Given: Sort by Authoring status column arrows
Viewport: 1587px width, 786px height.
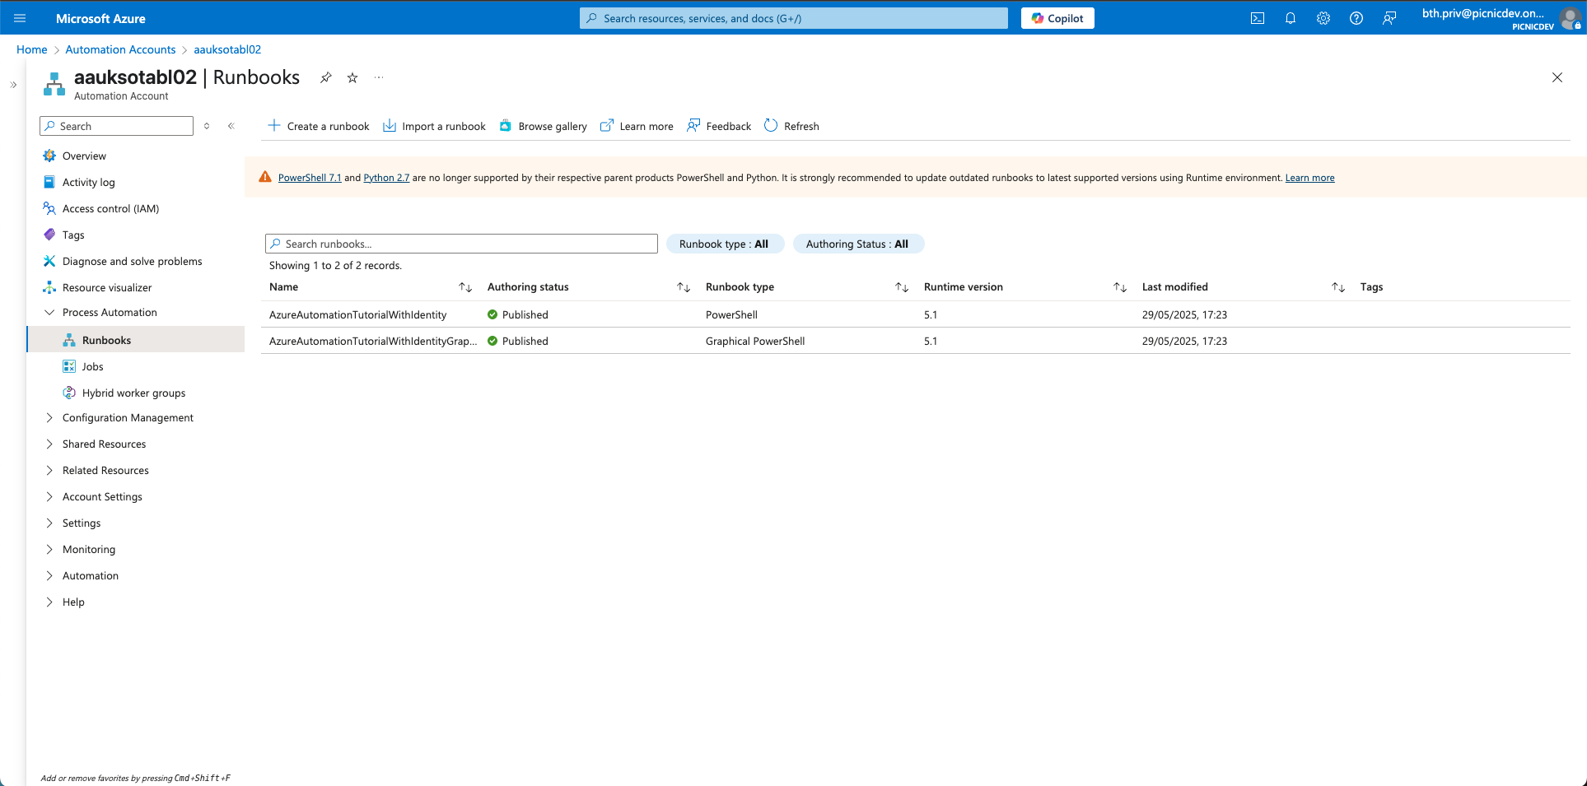Looking at the screenshot, I should [x=684, y=287].
